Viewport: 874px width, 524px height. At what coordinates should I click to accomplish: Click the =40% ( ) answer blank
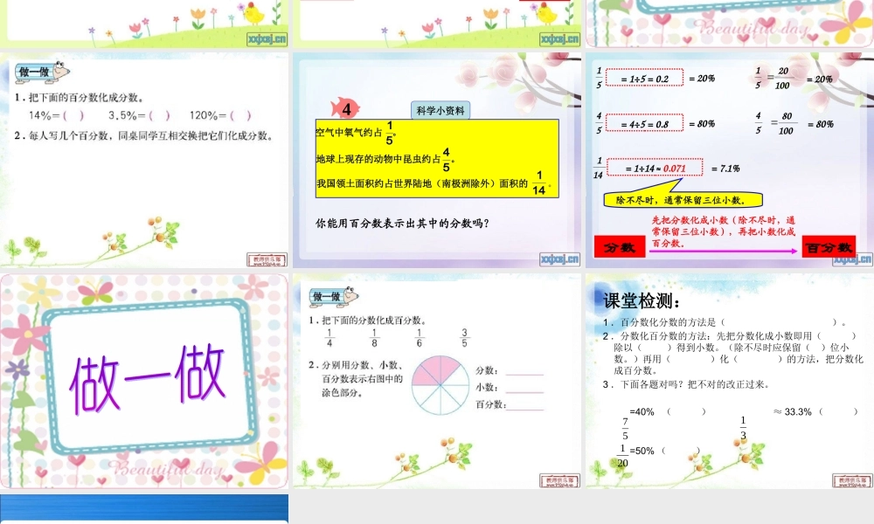click(686, 412)
